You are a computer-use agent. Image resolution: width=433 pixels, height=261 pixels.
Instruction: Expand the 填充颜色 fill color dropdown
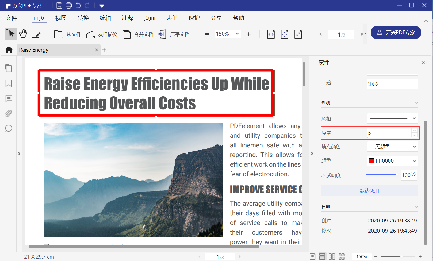(392, 147)
